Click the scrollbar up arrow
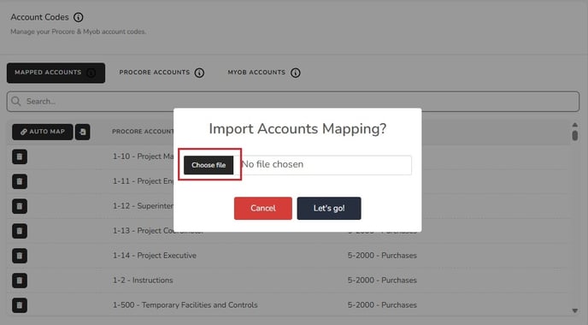 point(575,125)
